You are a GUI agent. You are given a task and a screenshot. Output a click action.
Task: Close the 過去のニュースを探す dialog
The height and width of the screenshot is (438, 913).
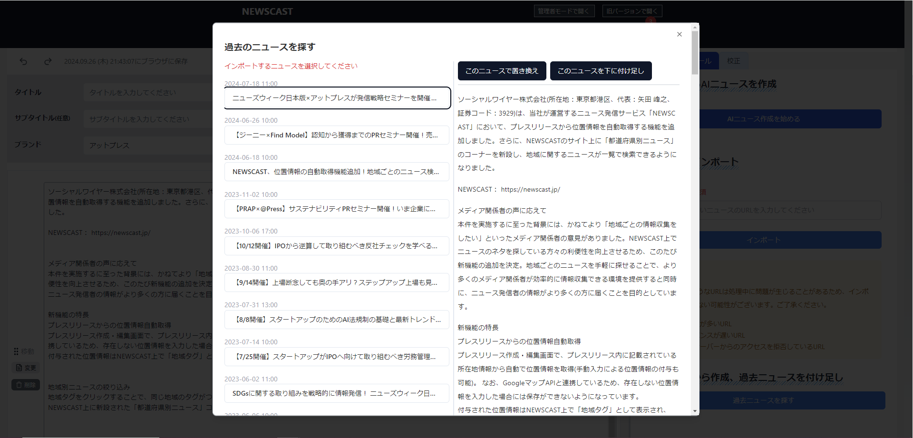679,34
